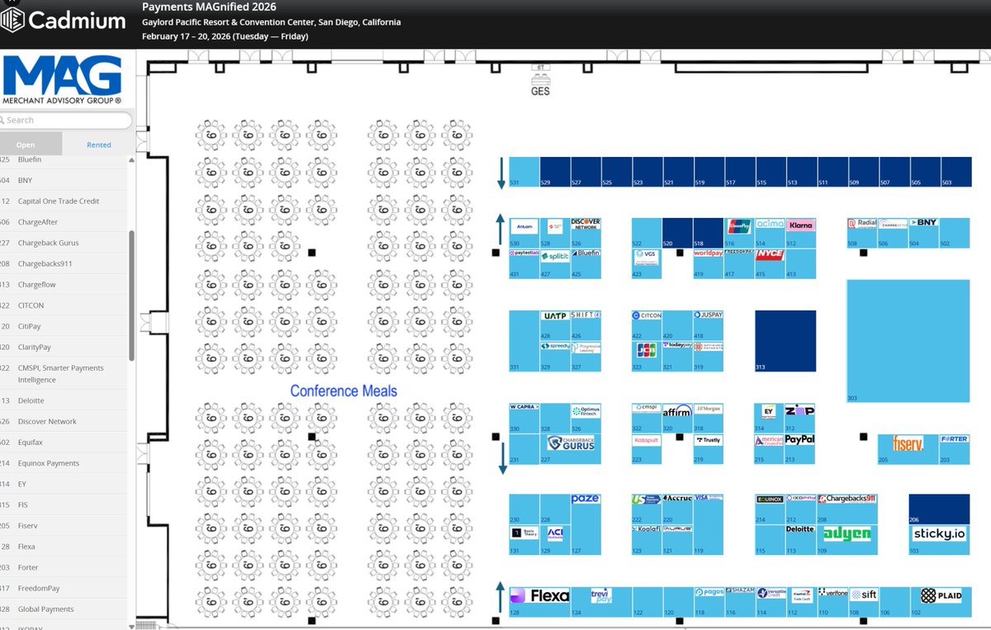This screenshot has width=991, height=630.
Task: Select dark blue booth 313
Action: 785,340
